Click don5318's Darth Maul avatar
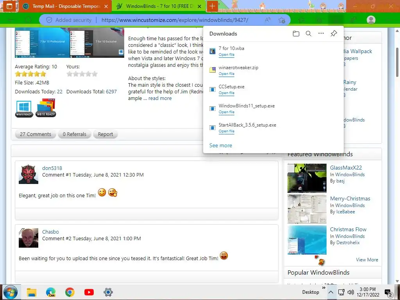The height and width of the screenshot is (300, 400). tap(28, 174)
